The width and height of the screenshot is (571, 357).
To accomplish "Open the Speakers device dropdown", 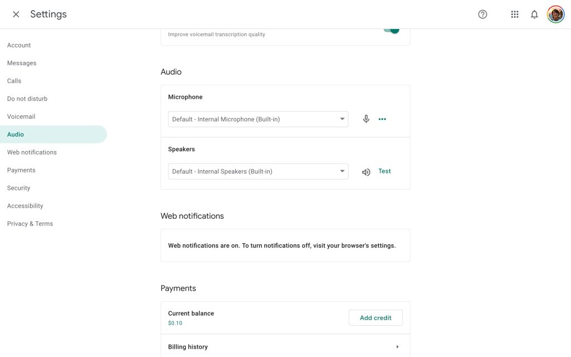I will 258,172.
